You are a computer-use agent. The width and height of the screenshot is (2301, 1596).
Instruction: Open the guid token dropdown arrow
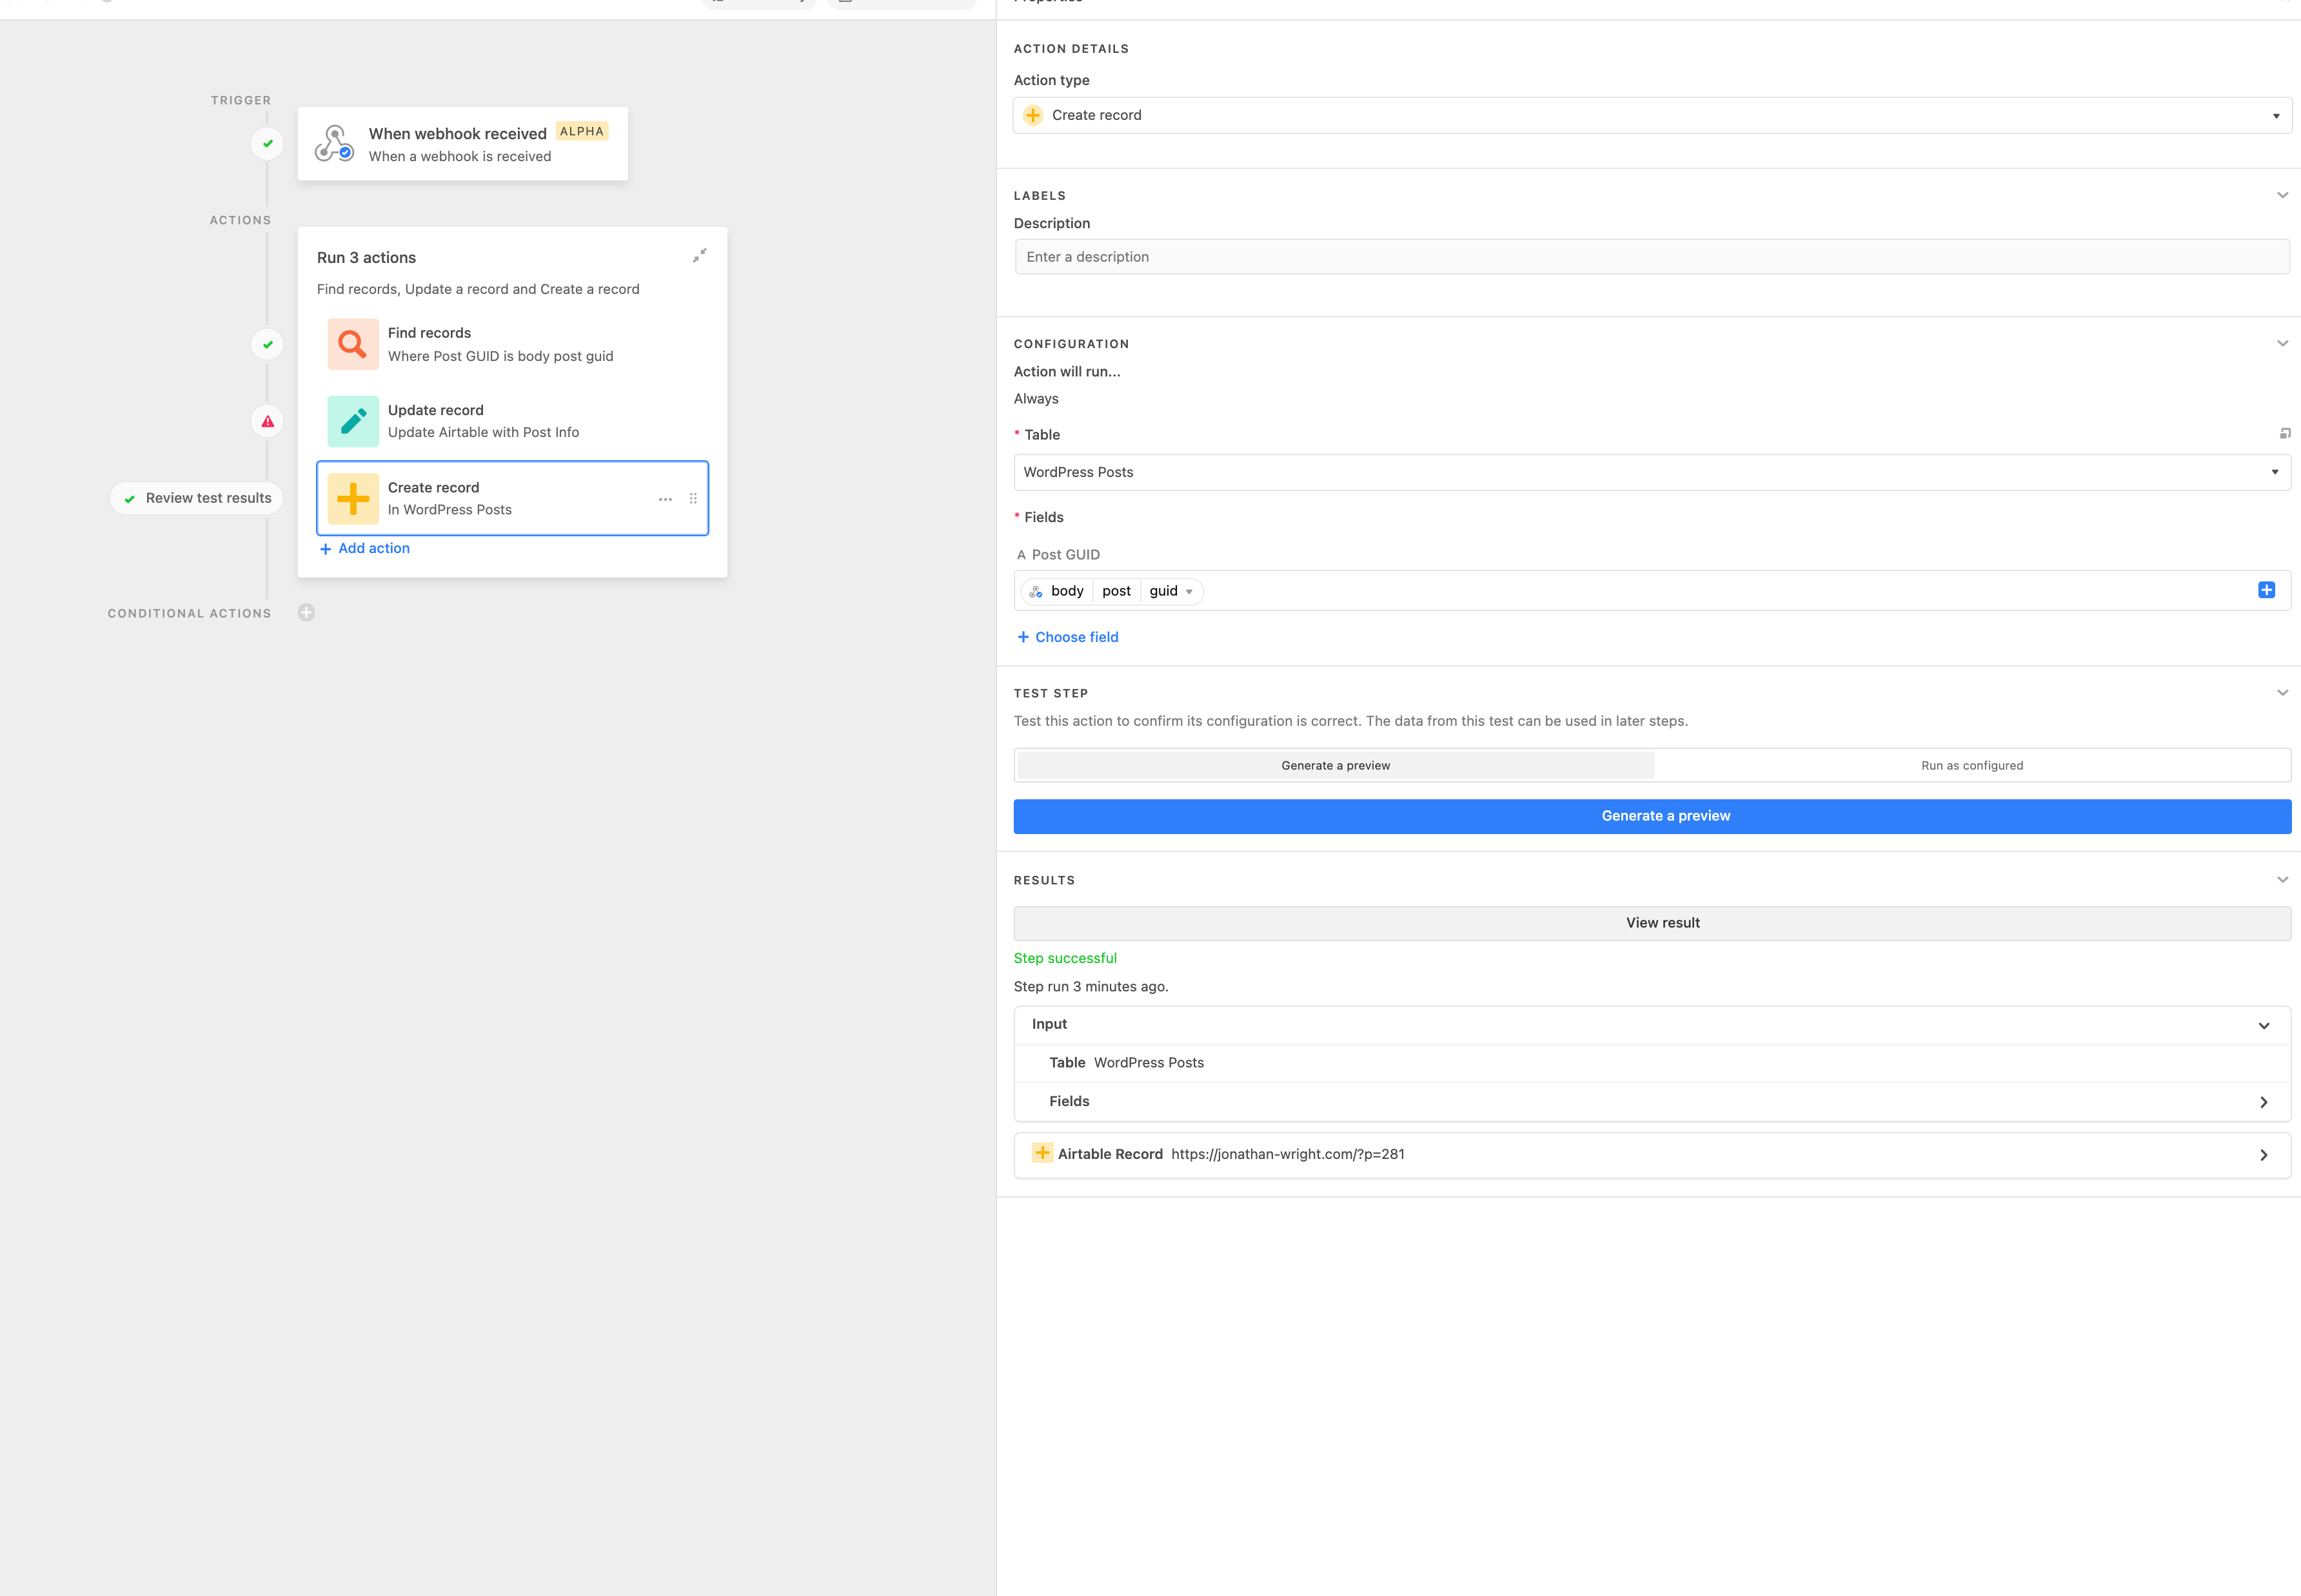(x=1189, y=592)
